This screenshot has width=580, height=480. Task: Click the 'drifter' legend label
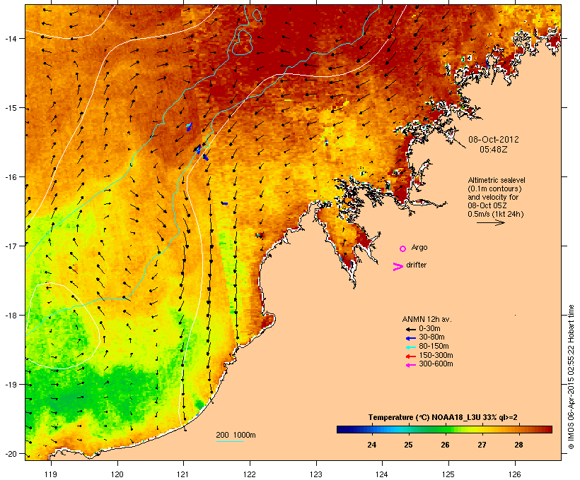[x=416, y=265]
